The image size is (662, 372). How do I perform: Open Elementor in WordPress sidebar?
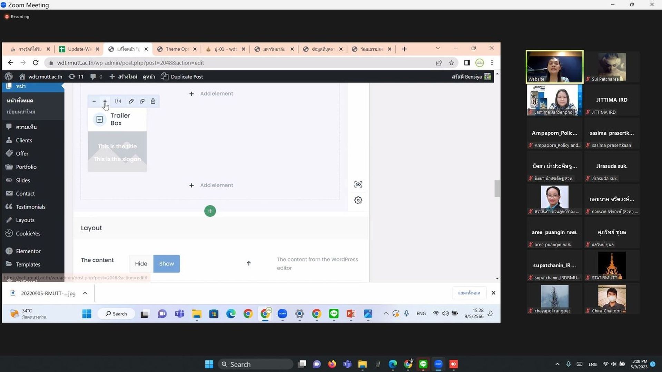[28, 251]
